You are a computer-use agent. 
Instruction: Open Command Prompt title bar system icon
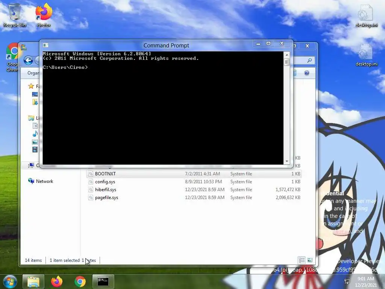coord(45,45)
